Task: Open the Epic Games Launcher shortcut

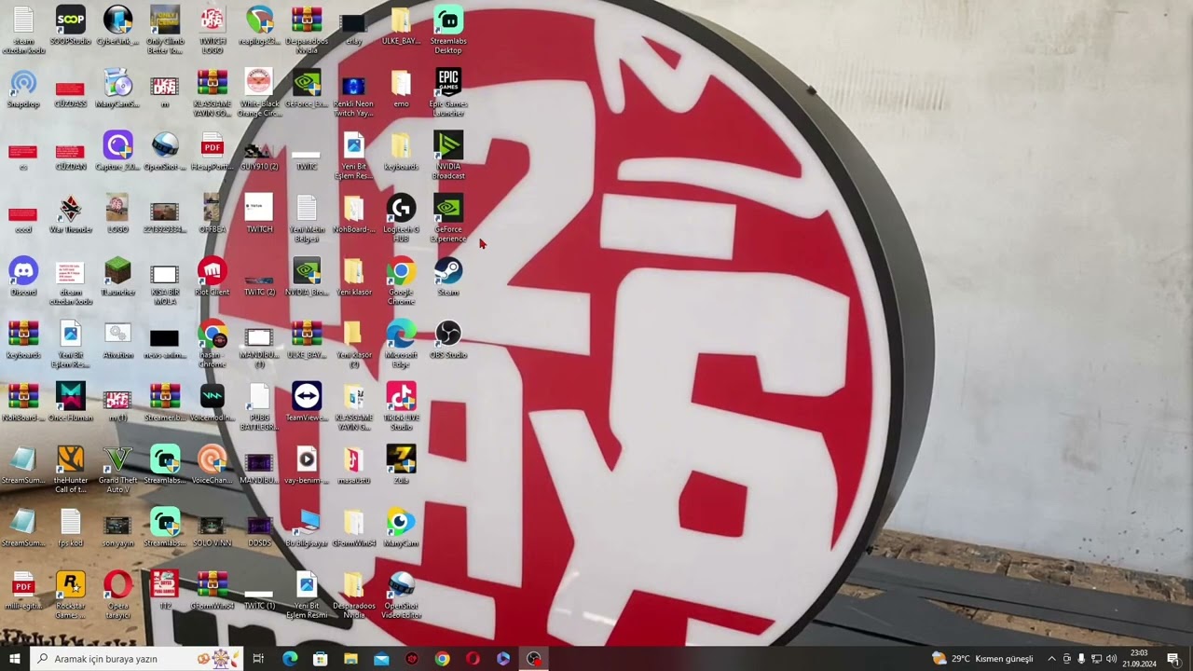Action: click(448, 92)
